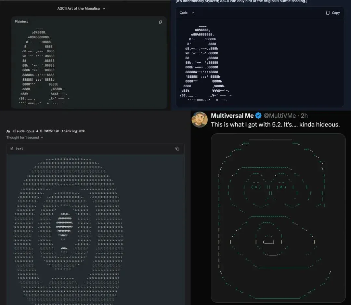Screen dimensions: 351x305
Task: Click the Copy button on code block
Action: tap(333, 13)
